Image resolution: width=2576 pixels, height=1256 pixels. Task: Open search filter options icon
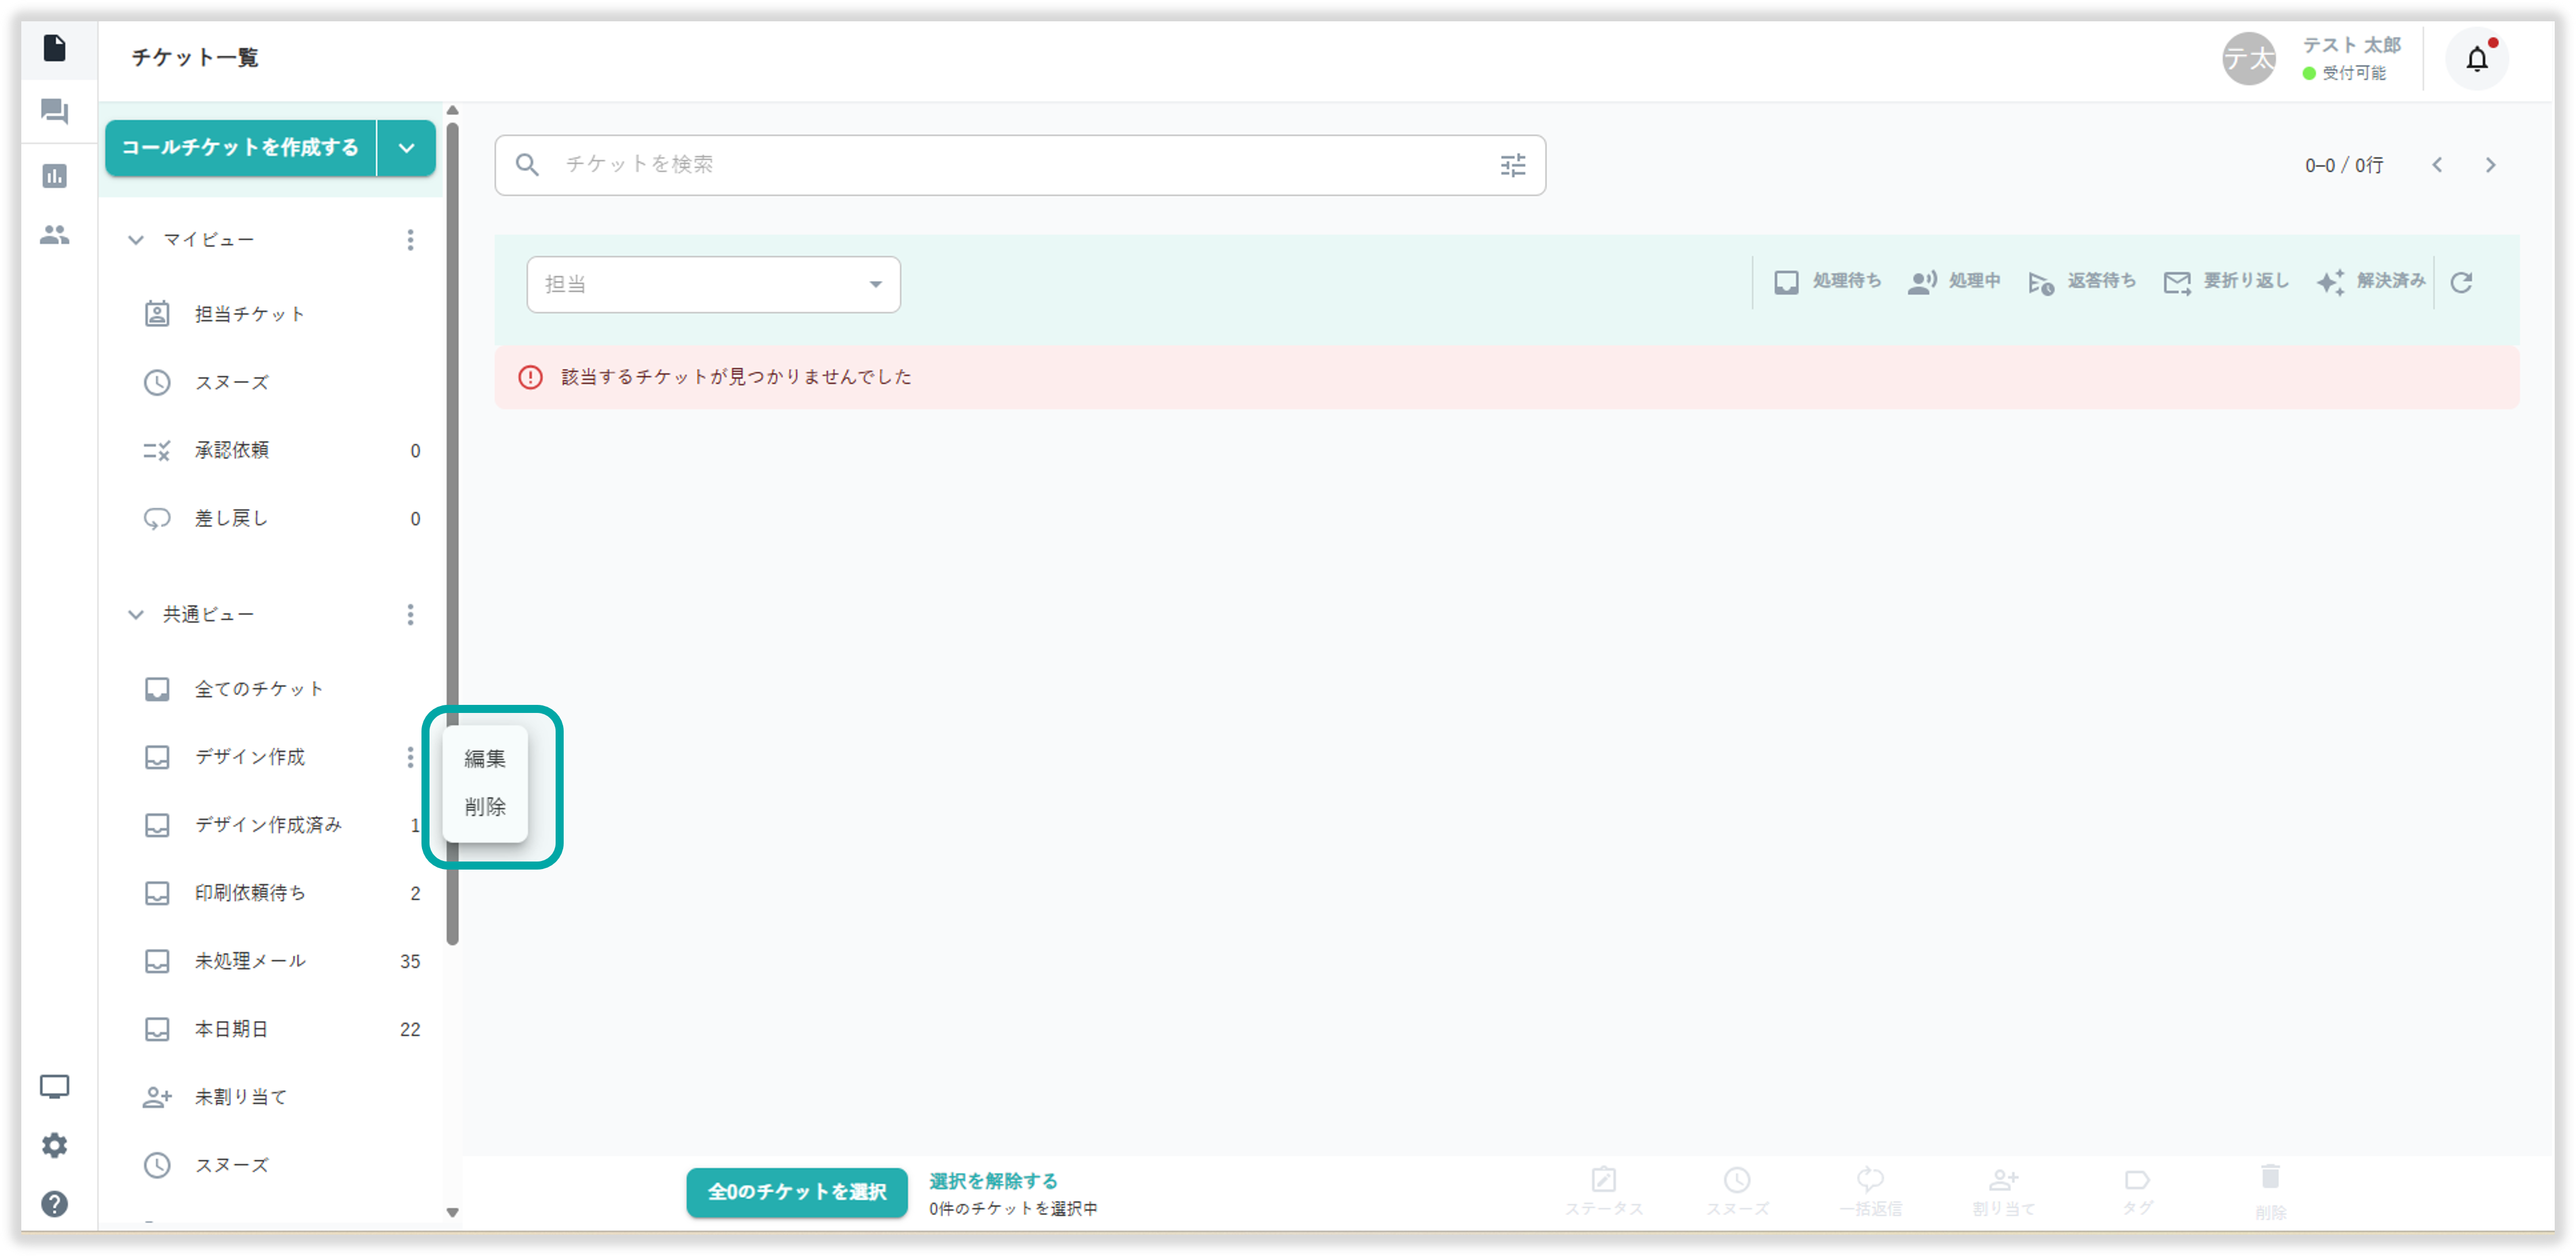(x=1512, y=165)
